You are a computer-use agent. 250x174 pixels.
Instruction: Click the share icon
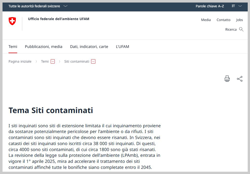[x=240, y=79]
